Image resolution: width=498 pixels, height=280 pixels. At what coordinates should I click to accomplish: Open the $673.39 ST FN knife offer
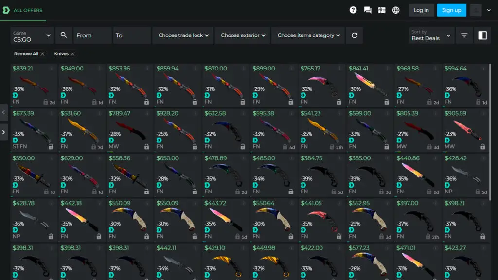coord(34,130)
